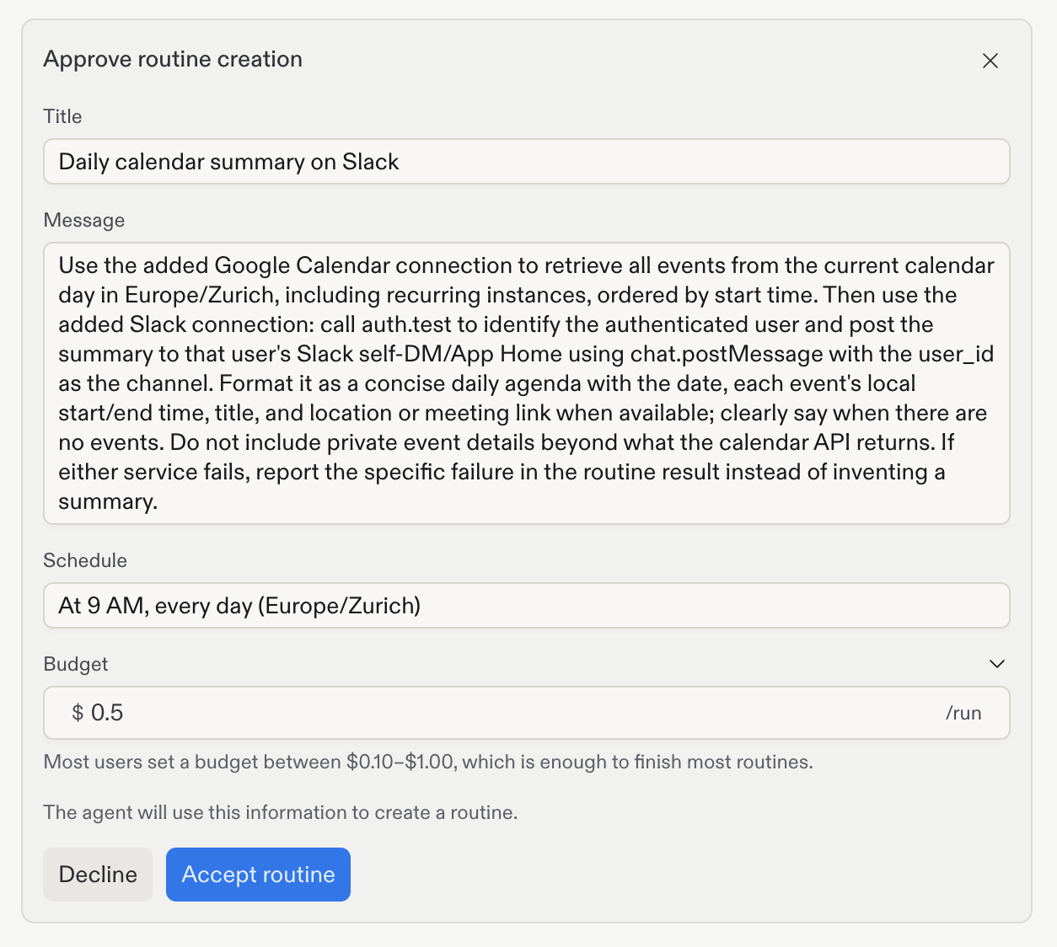Click the 'Approve routine creation' heading

173,59
